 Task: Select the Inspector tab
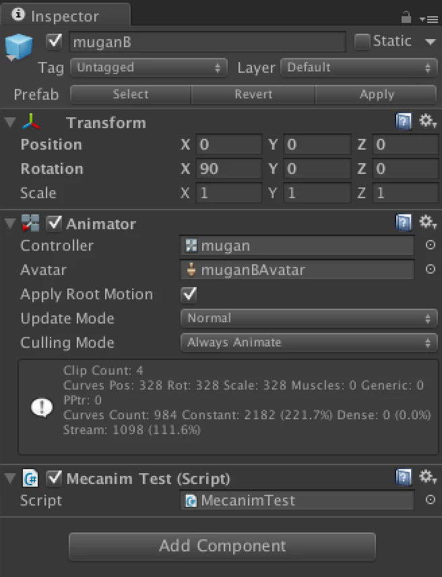tap(65, 16)
